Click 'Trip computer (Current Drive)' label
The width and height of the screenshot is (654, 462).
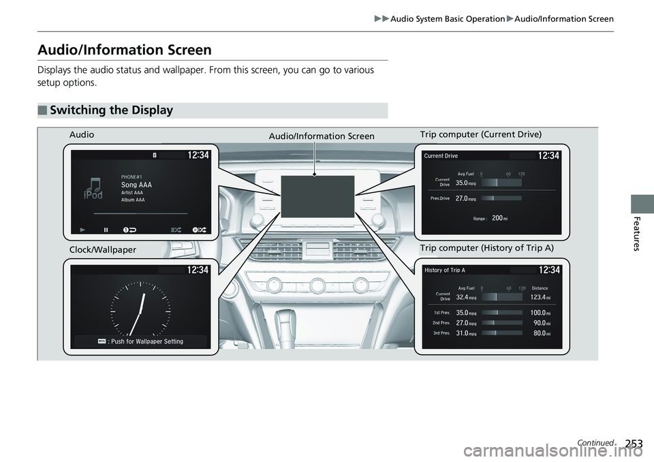[x=481, y=134]
